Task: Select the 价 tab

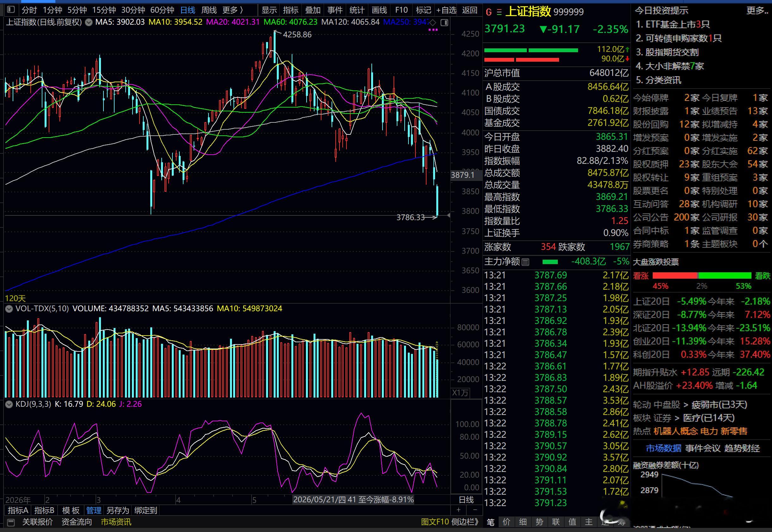Action: point(506,522)
